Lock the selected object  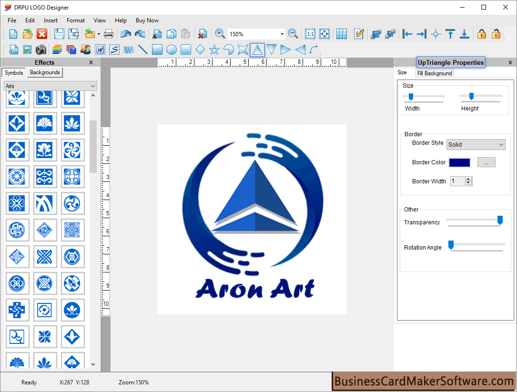(x=482, y=34)
